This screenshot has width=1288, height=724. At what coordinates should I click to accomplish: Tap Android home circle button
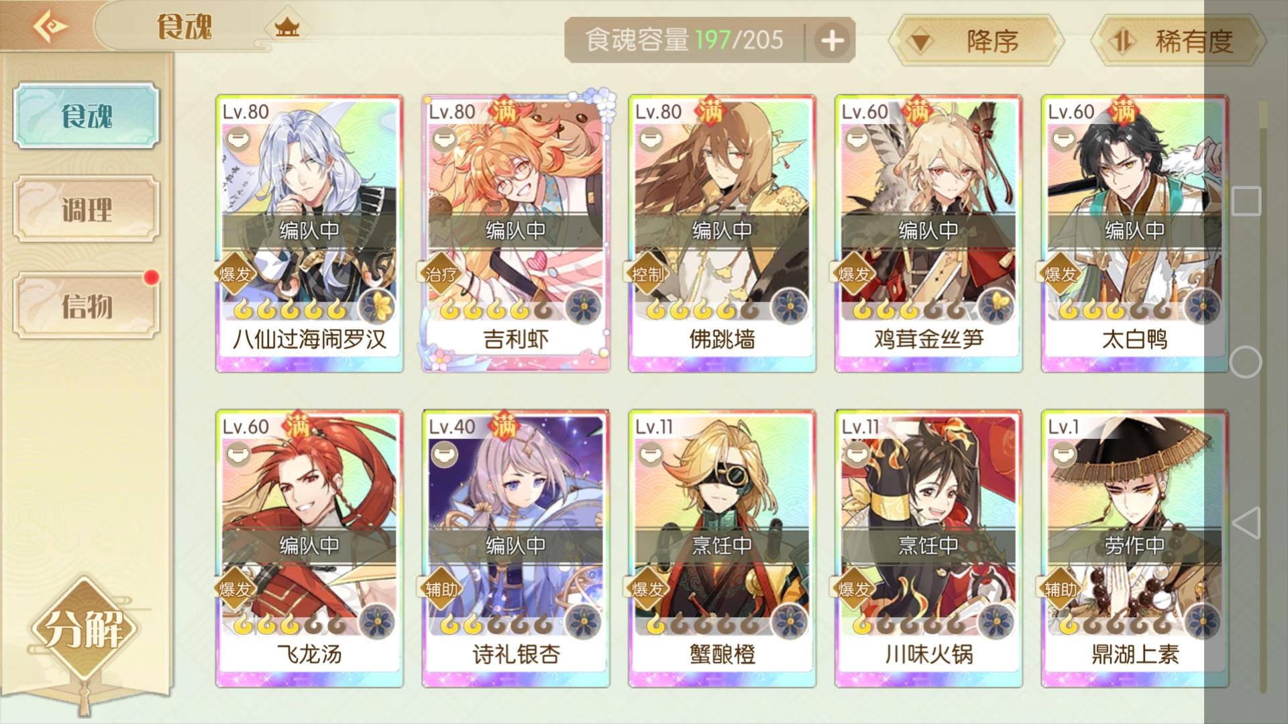(x=1246, y=362)
